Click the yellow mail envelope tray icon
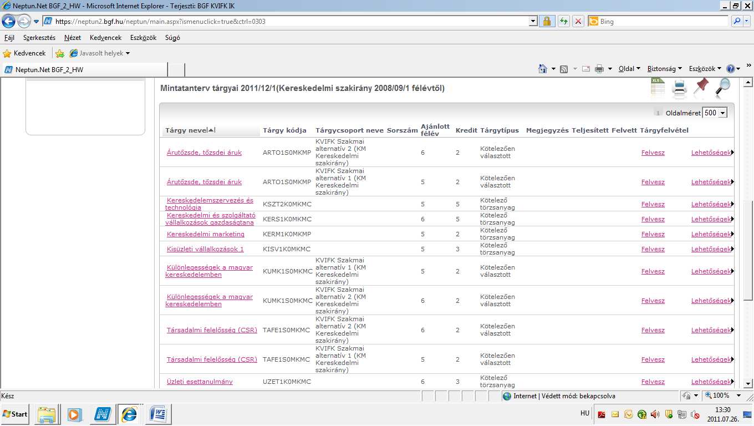Image resolution: width=754 pixels, height=426 pixels. tap(615, 414)
